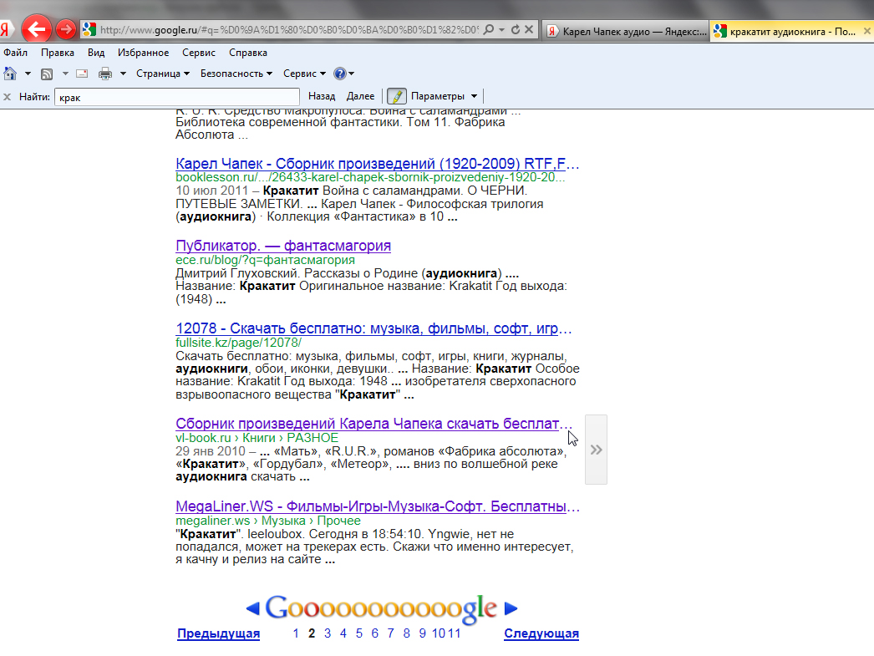Click the blue Help question icon
Screen dimensions: 874x656
339,74
